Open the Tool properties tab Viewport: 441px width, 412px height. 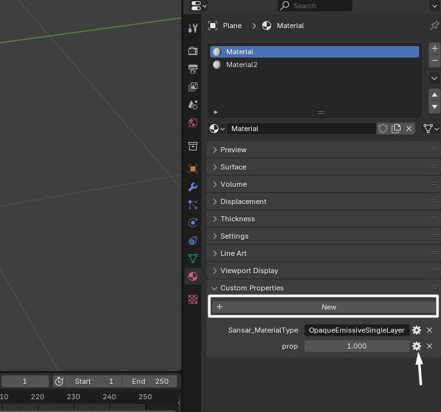click(193, 28)
